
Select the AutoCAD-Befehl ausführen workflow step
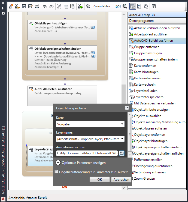(62, 96)
